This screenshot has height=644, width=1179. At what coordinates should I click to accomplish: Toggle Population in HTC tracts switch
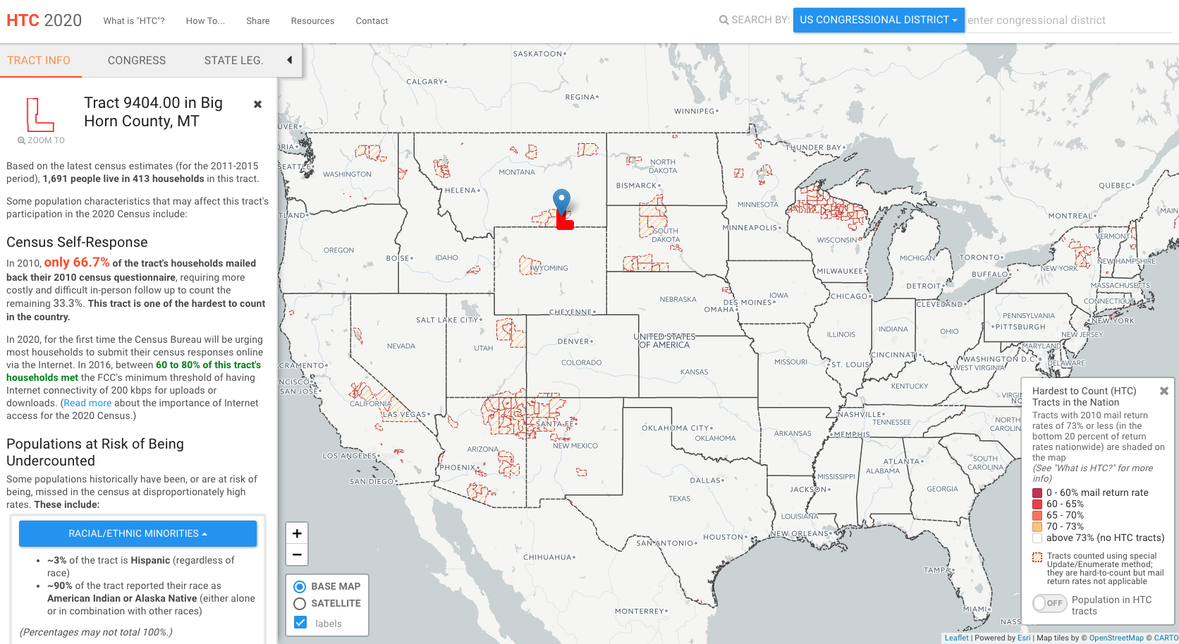[1049, 603]
